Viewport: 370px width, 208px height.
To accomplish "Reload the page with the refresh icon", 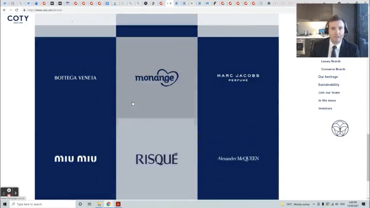I will (17, 10).
